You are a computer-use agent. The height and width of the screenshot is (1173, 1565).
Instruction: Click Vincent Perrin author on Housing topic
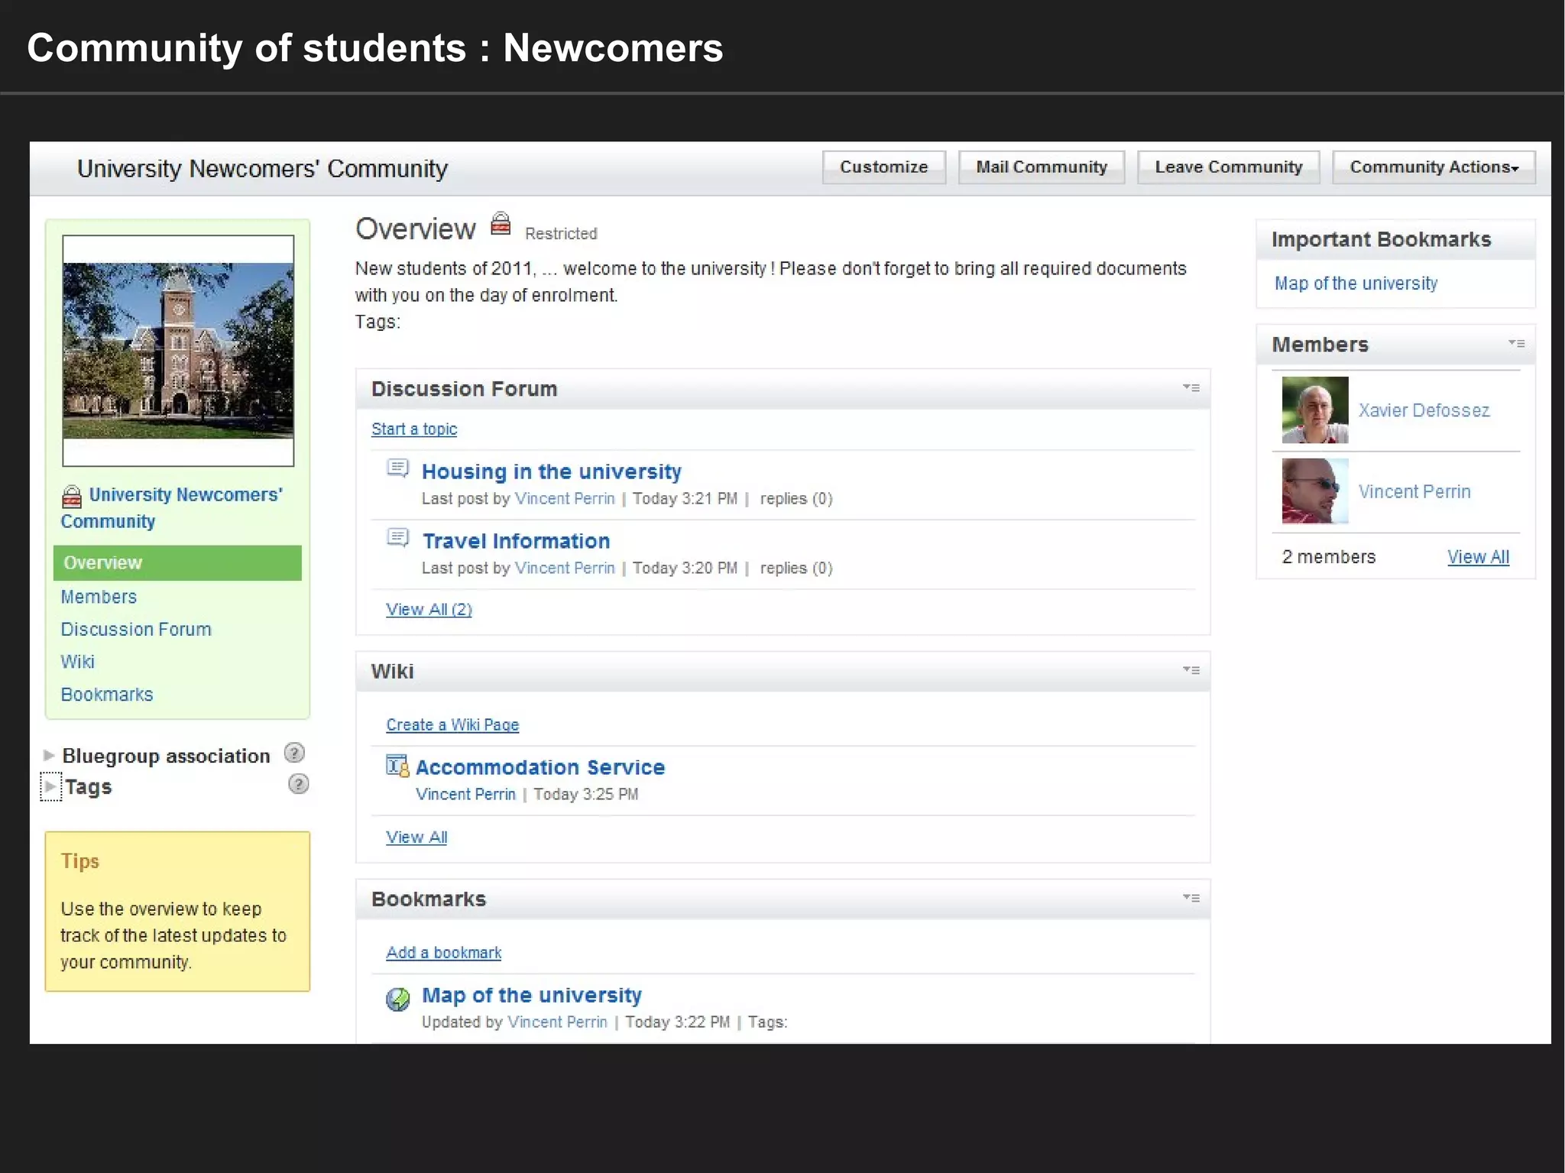pos(565,499)
